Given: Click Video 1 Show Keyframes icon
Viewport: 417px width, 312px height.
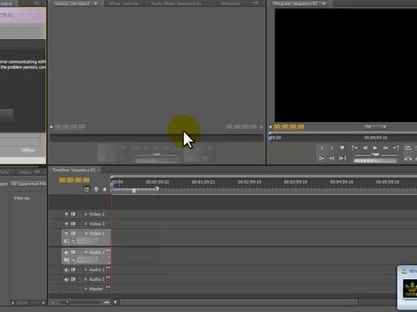Looking at the screenshot, I should click(74, 241).
